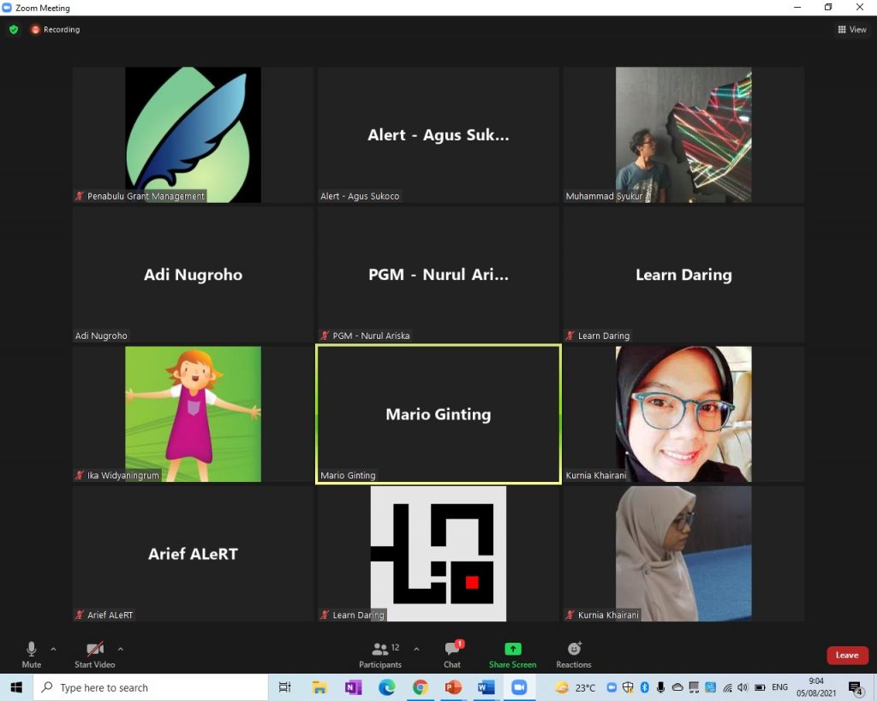
Task: Select Kurnia Khairani tile with glasses selfie
Action: pyautogui.click(x=683, y=414)
